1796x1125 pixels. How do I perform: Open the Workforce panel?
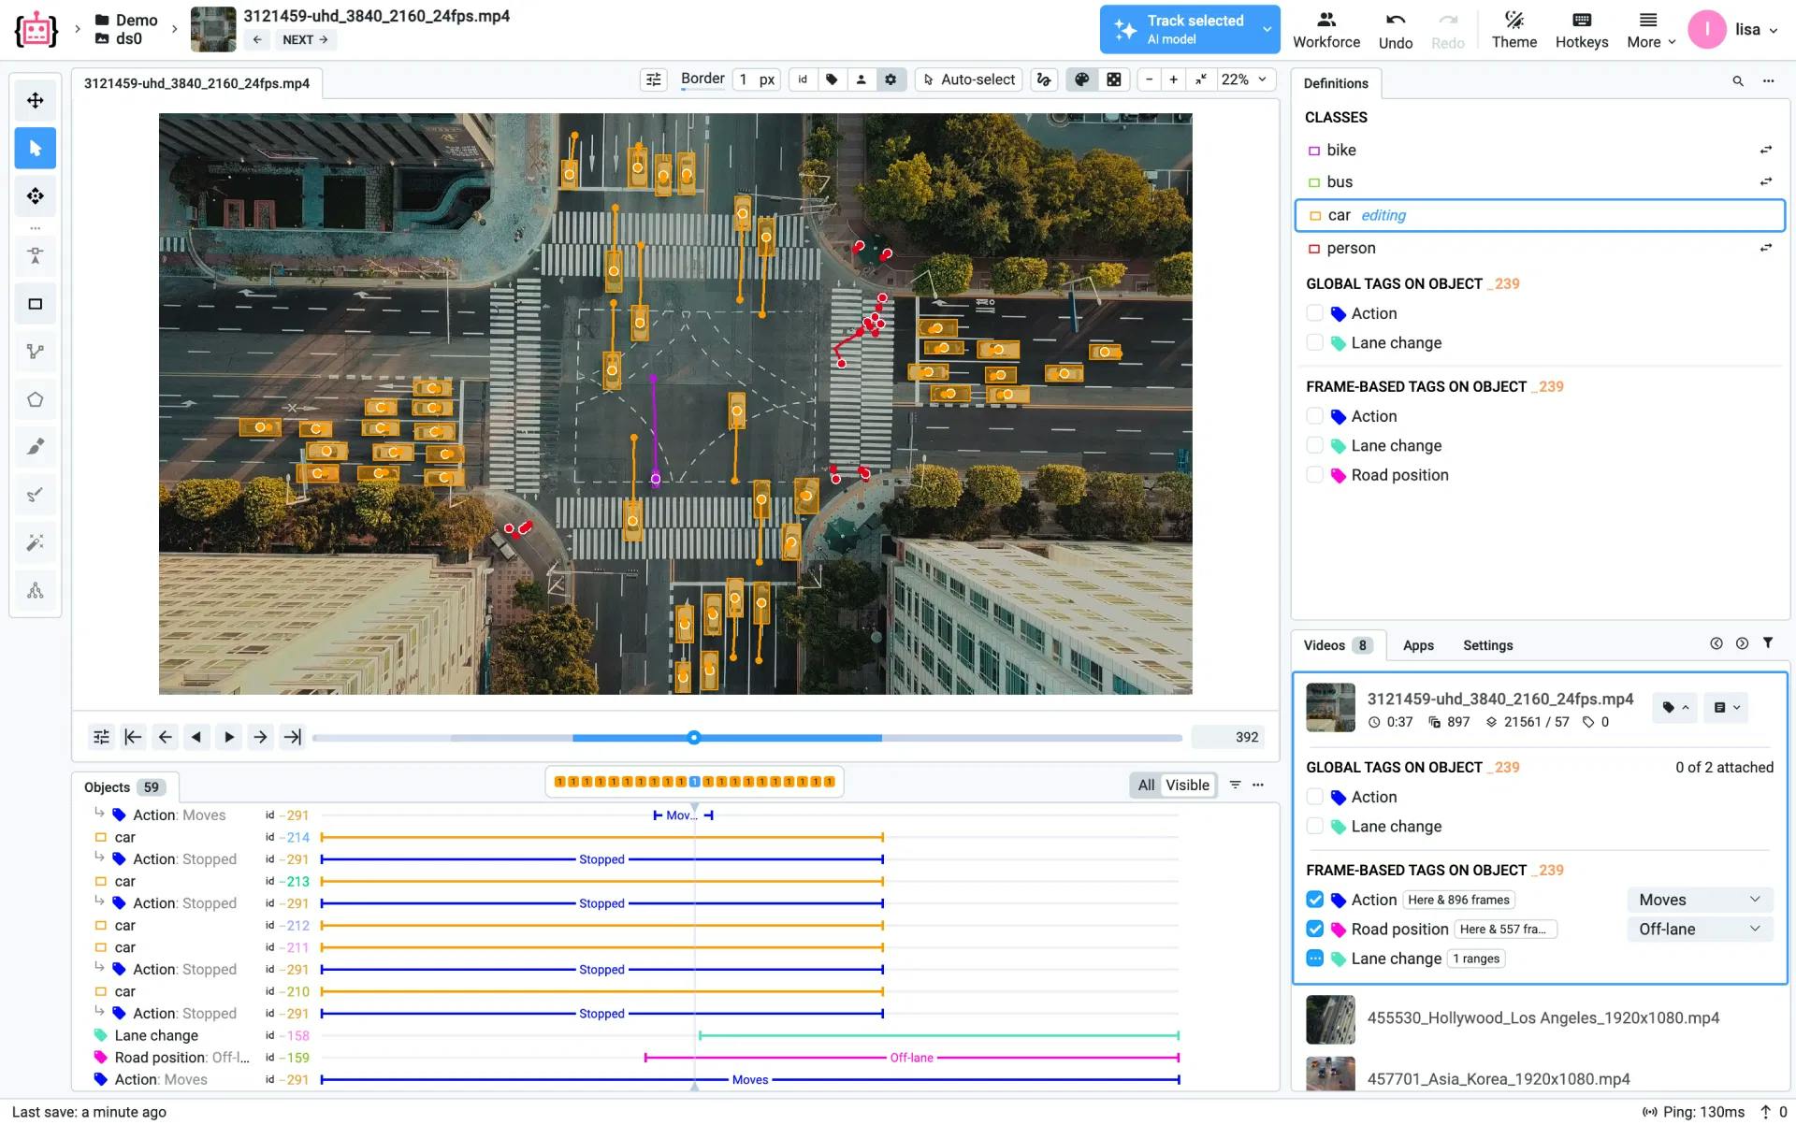[x=1326, y=30]
